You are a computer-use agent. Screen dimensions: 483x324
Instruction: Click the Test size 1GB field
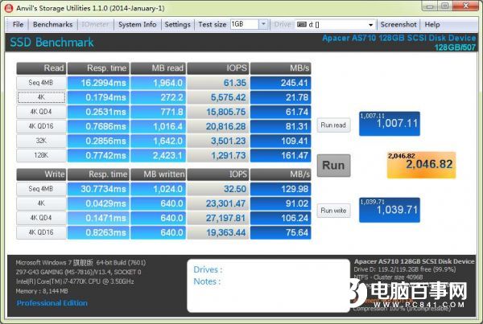(x=245, y=24)
